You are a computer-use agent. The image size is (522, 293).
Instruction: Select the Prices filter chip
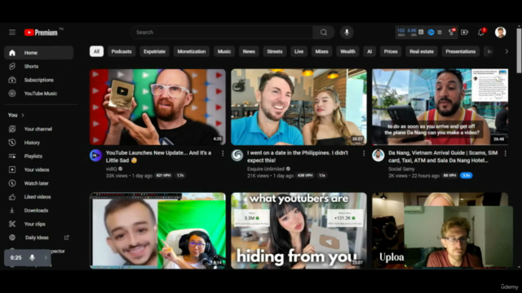pos(391,51)
